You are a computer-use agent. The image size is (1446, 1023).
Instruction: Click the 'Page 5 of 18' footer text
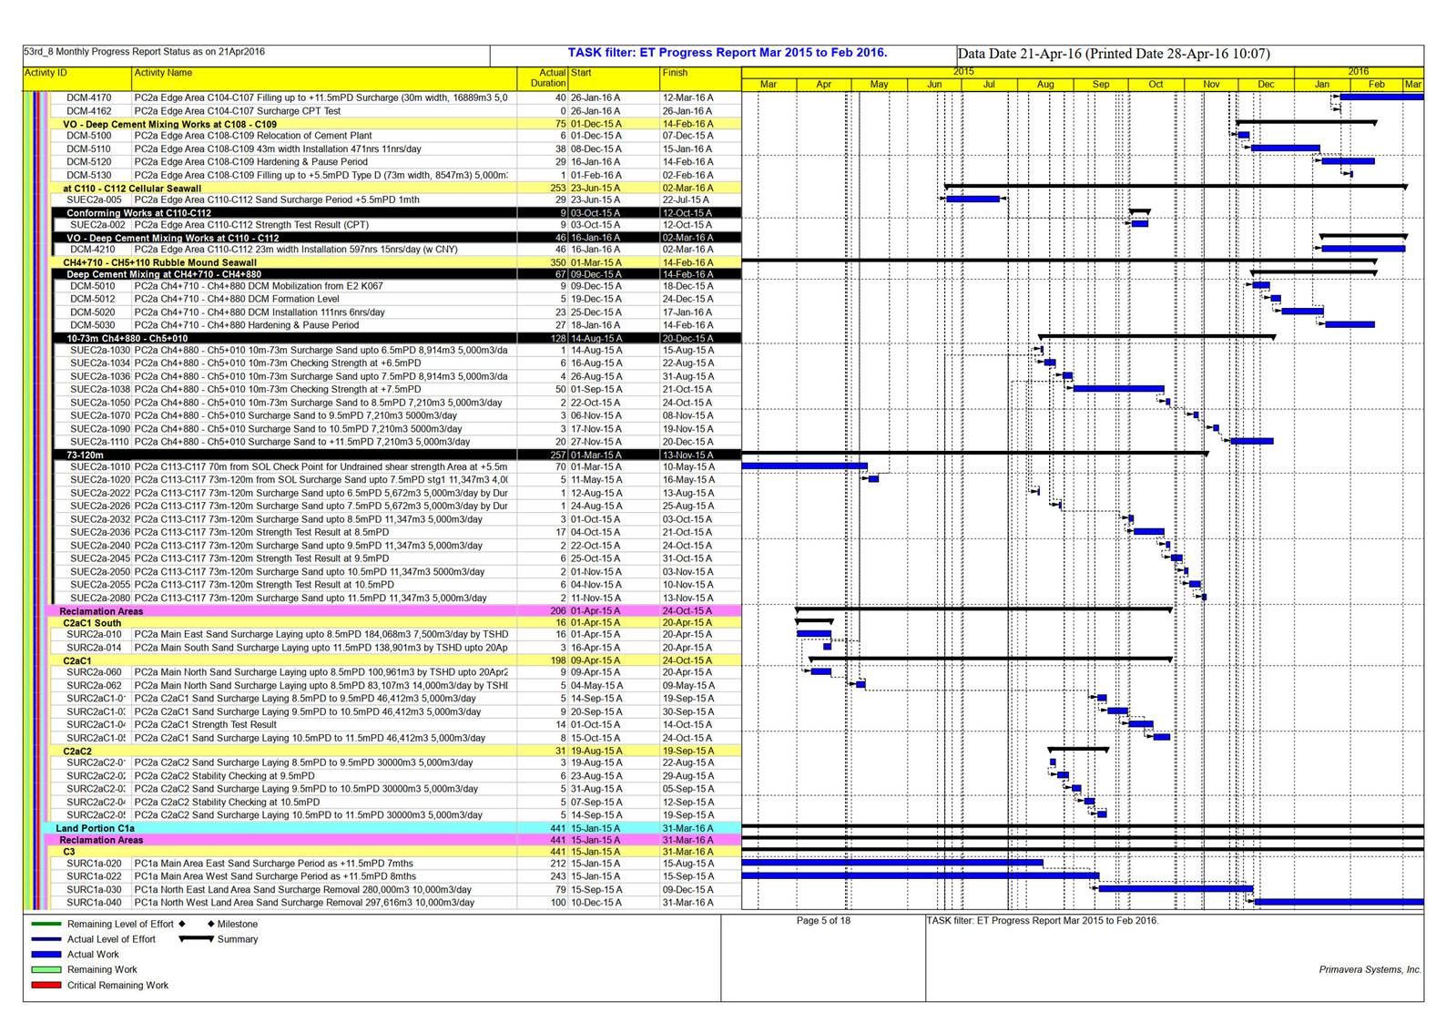[x=823, y=920]
